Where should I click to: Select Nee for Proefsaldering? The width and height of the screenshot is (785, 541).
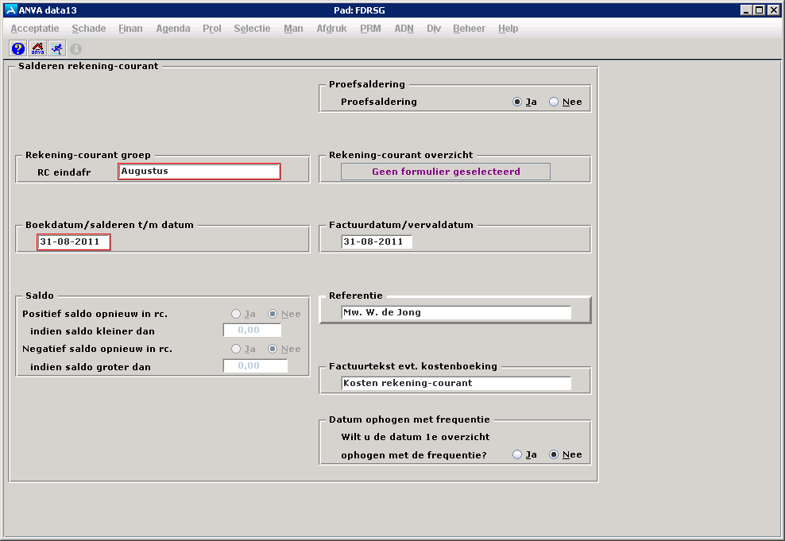(x=554, y=102)
